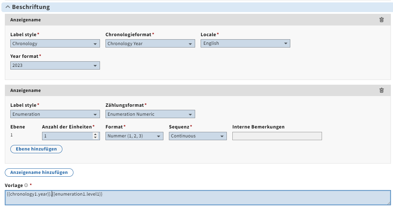The width and height of the screenshot is (393, 208).
Task: Click the Interne Bemerkungen text field
Action: (x=277, y=136)
